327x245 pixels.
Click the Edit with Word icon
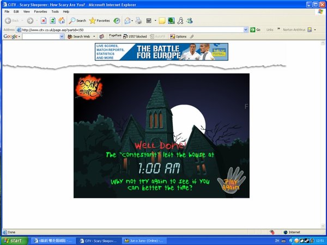click(149, 21)
